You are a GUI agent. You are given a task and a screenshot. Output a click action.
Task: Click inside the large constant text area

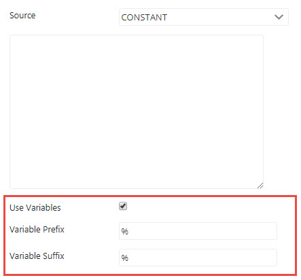[x=137, y=111]
